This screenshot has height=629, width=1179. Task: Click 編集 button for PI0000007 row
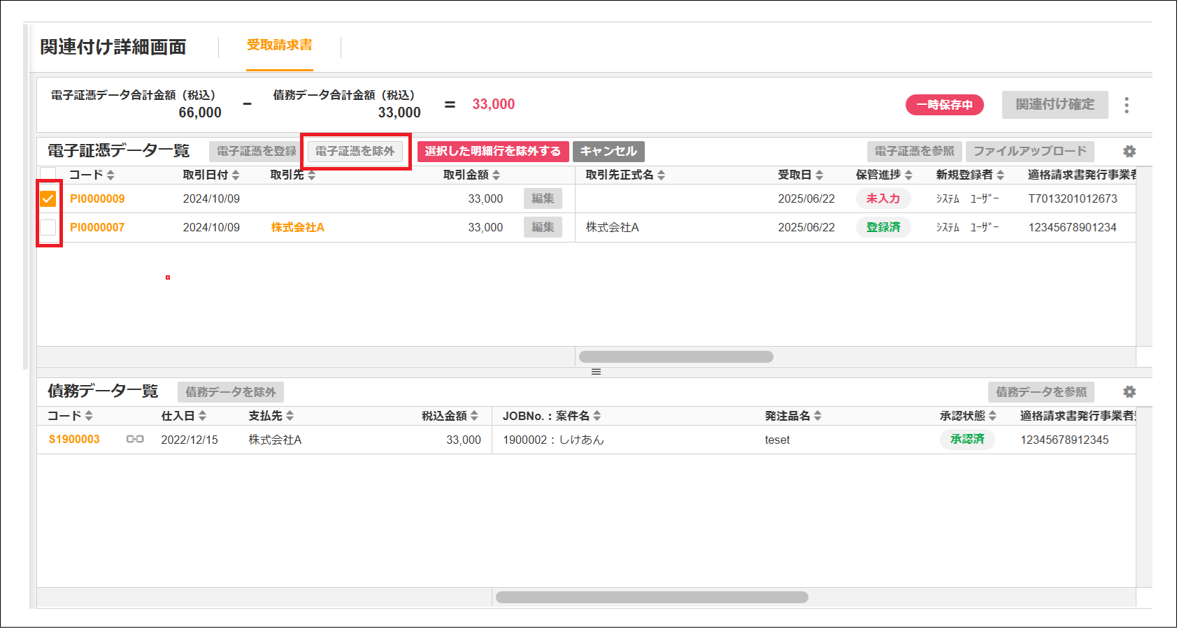(543, 228)
